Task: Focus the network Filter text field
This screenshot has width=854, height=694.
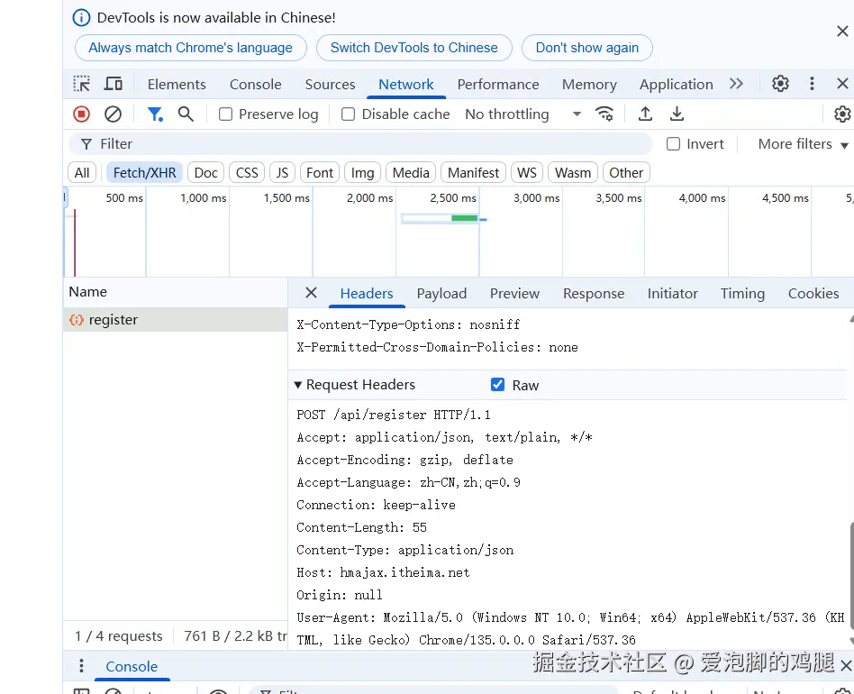Action: [360, 144]
